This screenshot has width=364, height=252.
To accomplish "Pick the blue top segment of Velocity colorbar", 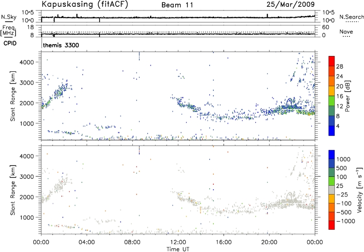I will [332, 155].
